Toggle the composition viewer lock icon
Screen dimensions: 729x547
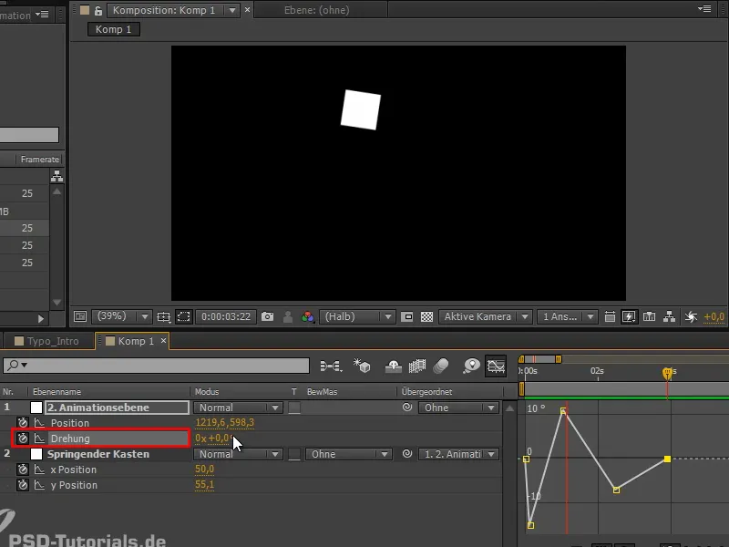coord(98,10)
